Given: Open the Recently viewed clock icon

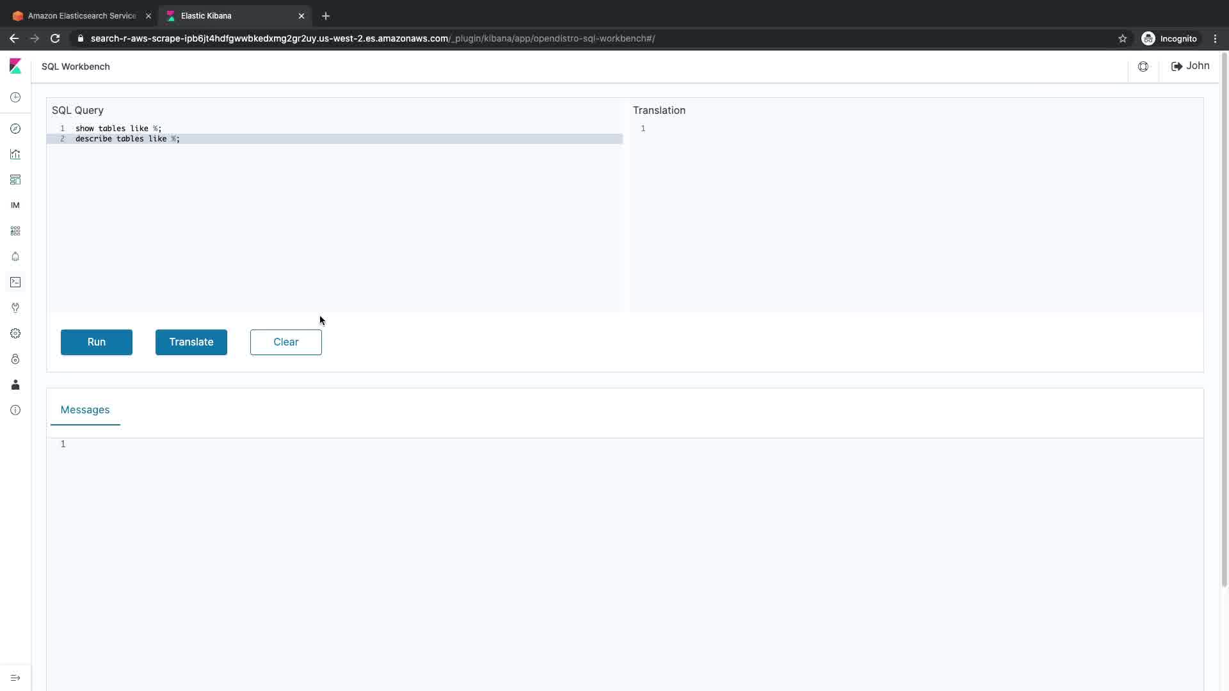Looking at the screenshot, I should pos(15,97).
